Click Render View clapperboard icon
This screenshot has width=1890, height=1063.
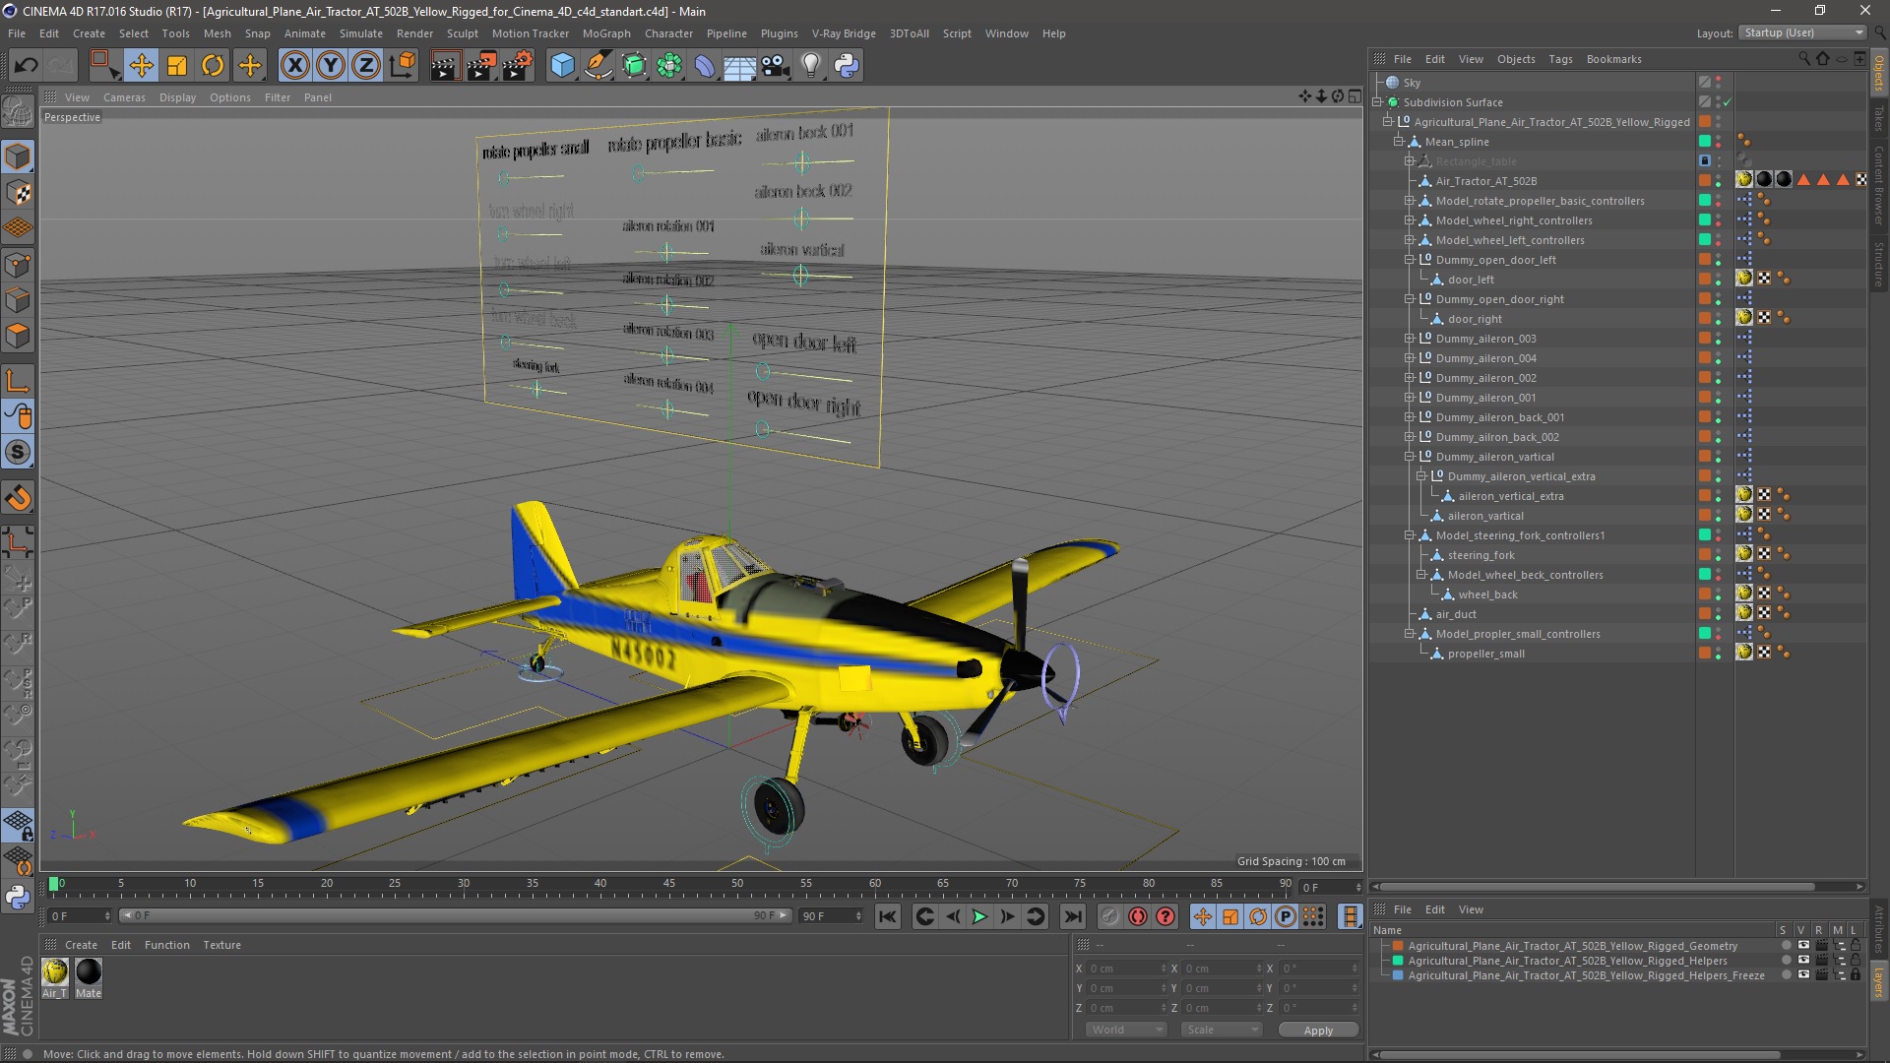click(445, 66)
